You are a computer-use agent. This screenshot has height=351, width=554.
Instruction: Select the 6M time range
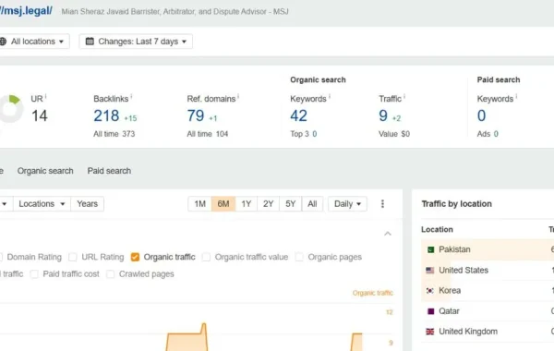[223, 204]
